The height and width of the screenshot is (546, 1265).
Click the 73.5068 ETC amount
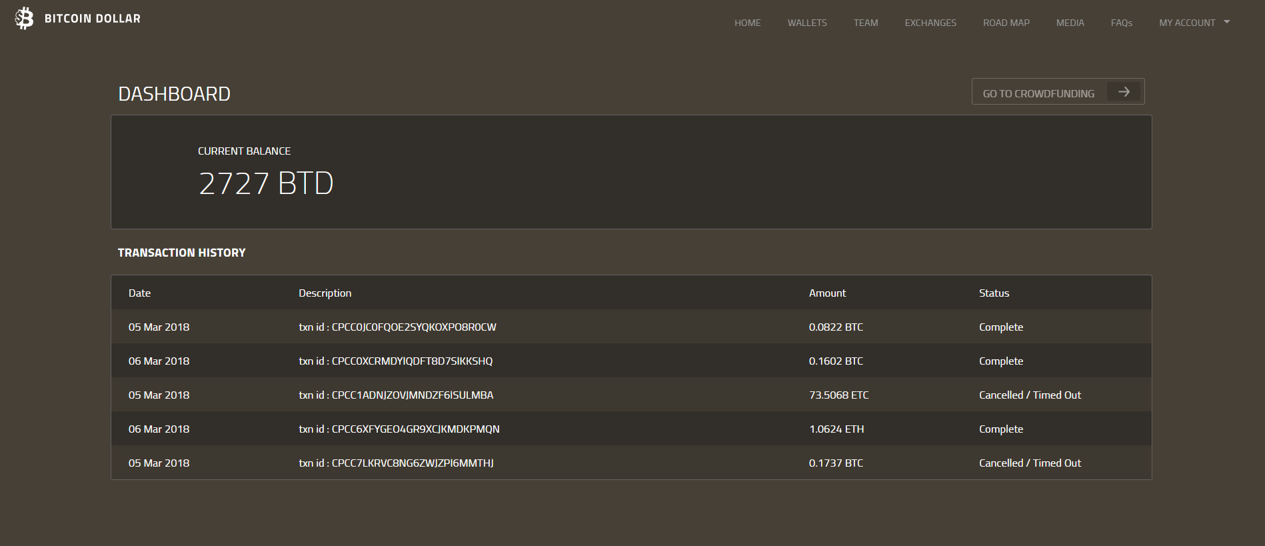839,395
